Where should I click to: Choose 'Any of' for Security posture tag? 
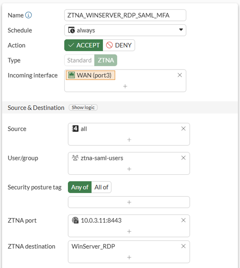pos(80,187)
